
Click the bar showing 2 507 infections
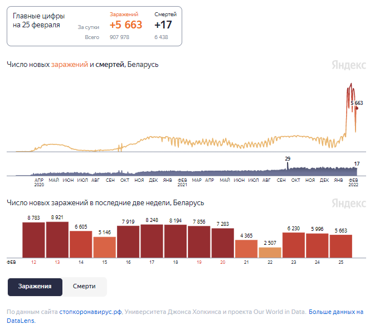[x=270, y=251]
